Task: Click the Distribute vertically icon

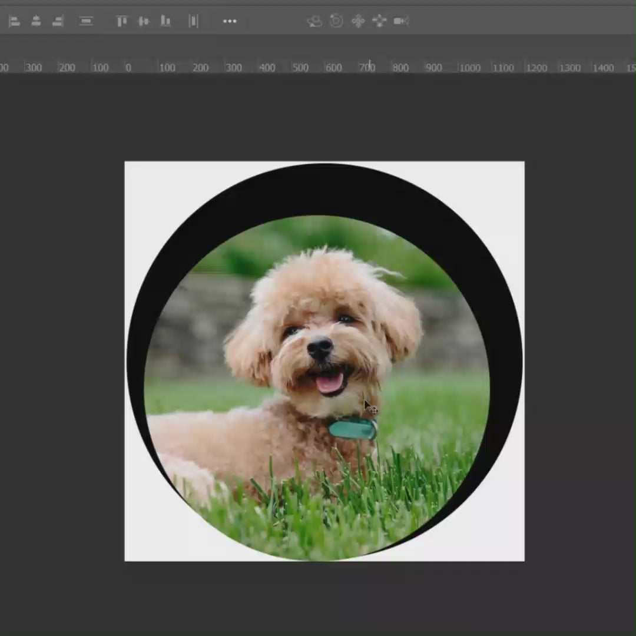Action: [87, 21]
